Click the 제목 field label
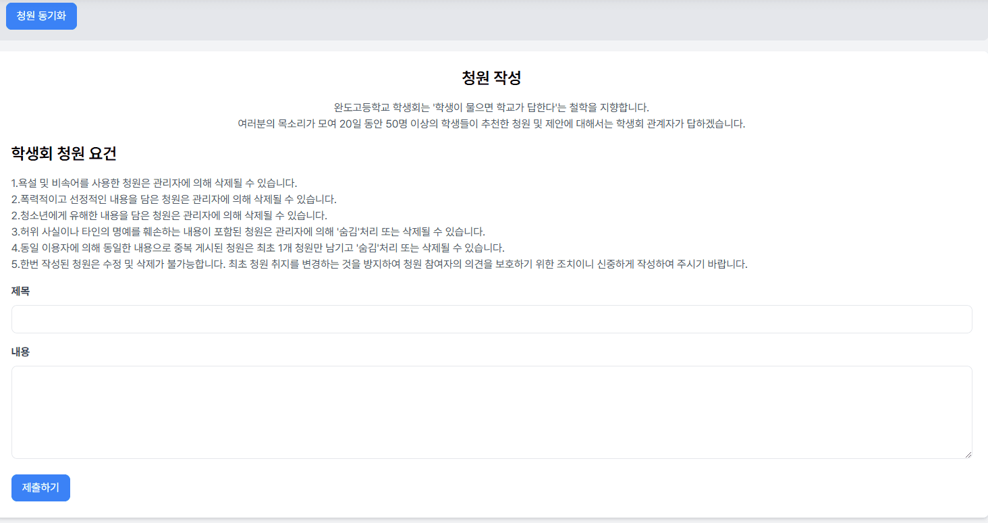 tap(21, 291)
